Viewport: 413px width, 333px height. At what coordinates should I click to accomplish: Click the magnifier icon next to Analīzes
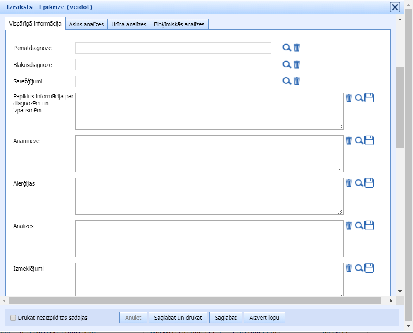[359, 226]
